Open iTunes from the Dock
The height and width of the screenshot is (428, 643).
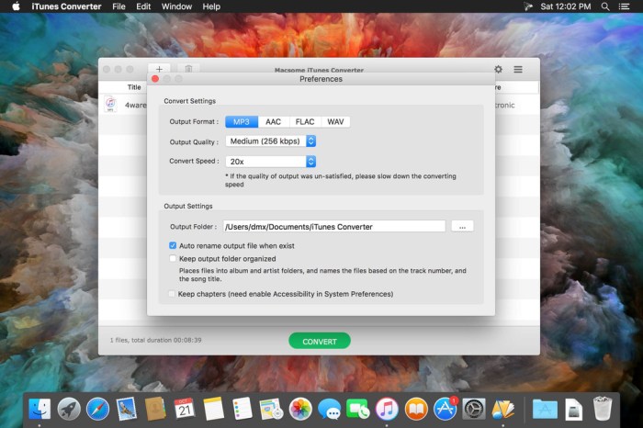point(387,409)
